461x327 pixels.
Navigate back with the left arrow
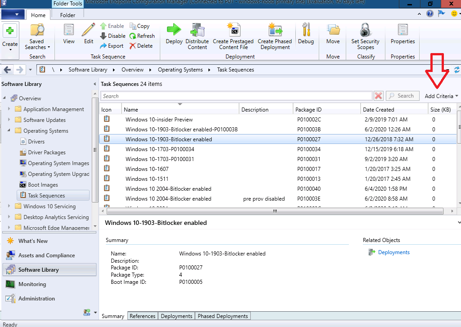point(7,70)
